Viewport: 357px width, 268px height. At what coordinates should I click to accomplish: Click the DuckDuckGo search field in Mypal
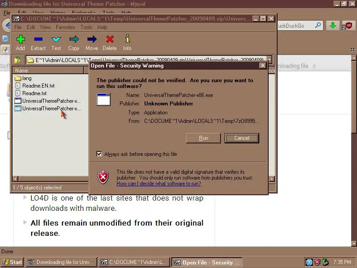click(295, 25)
